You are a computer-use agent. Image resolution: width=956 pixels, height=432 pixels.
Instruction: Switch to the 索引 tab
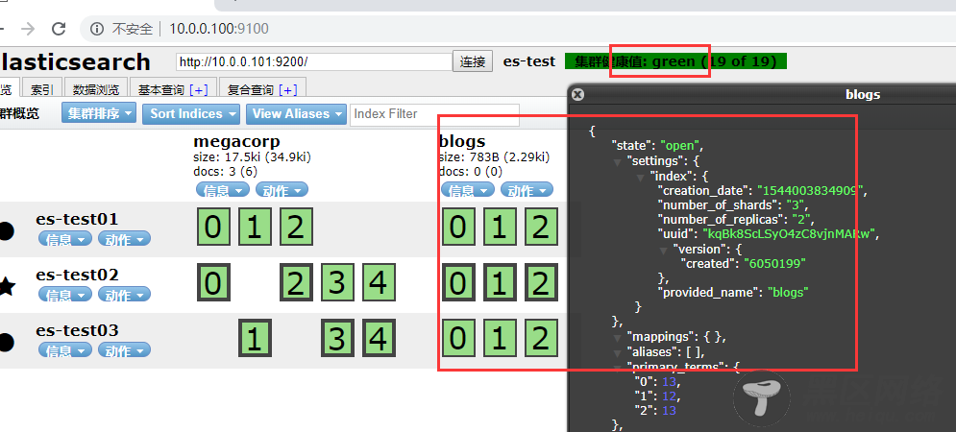point(42,90)
